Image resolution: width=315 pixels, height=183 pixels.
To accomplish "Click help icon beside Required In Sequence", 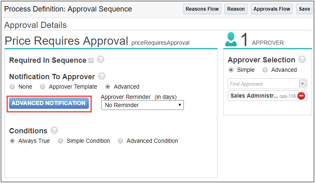I will point(100,59).
